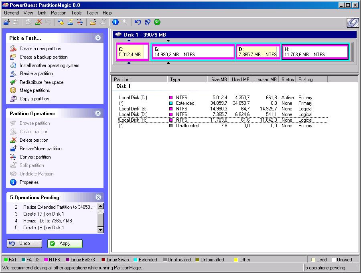The height and width of the screenshot is (273, 361).
Task: Select the D: partition in disk map
Action: tap(258, 52)
